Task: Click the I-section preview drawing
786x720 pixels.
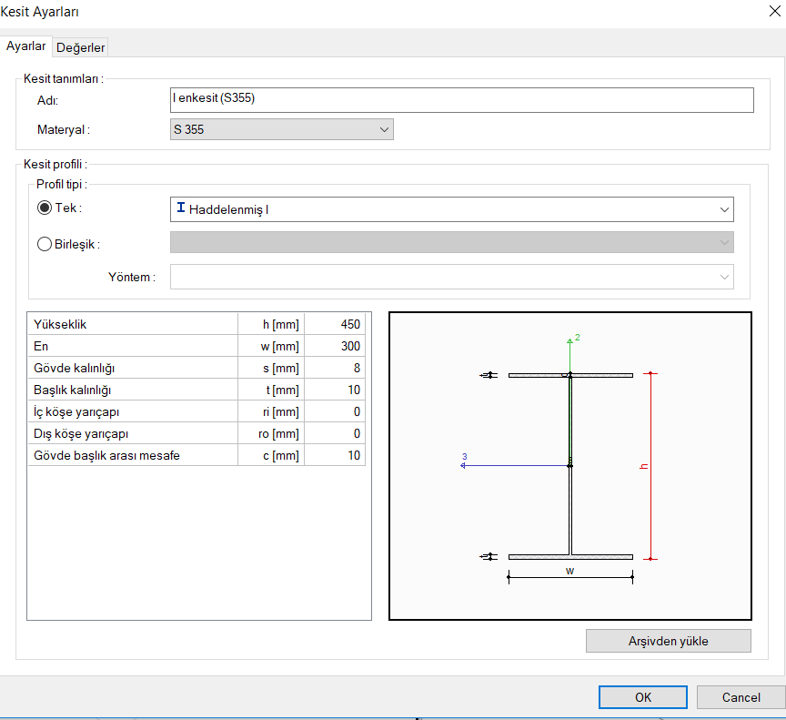Action: [569, 466]
